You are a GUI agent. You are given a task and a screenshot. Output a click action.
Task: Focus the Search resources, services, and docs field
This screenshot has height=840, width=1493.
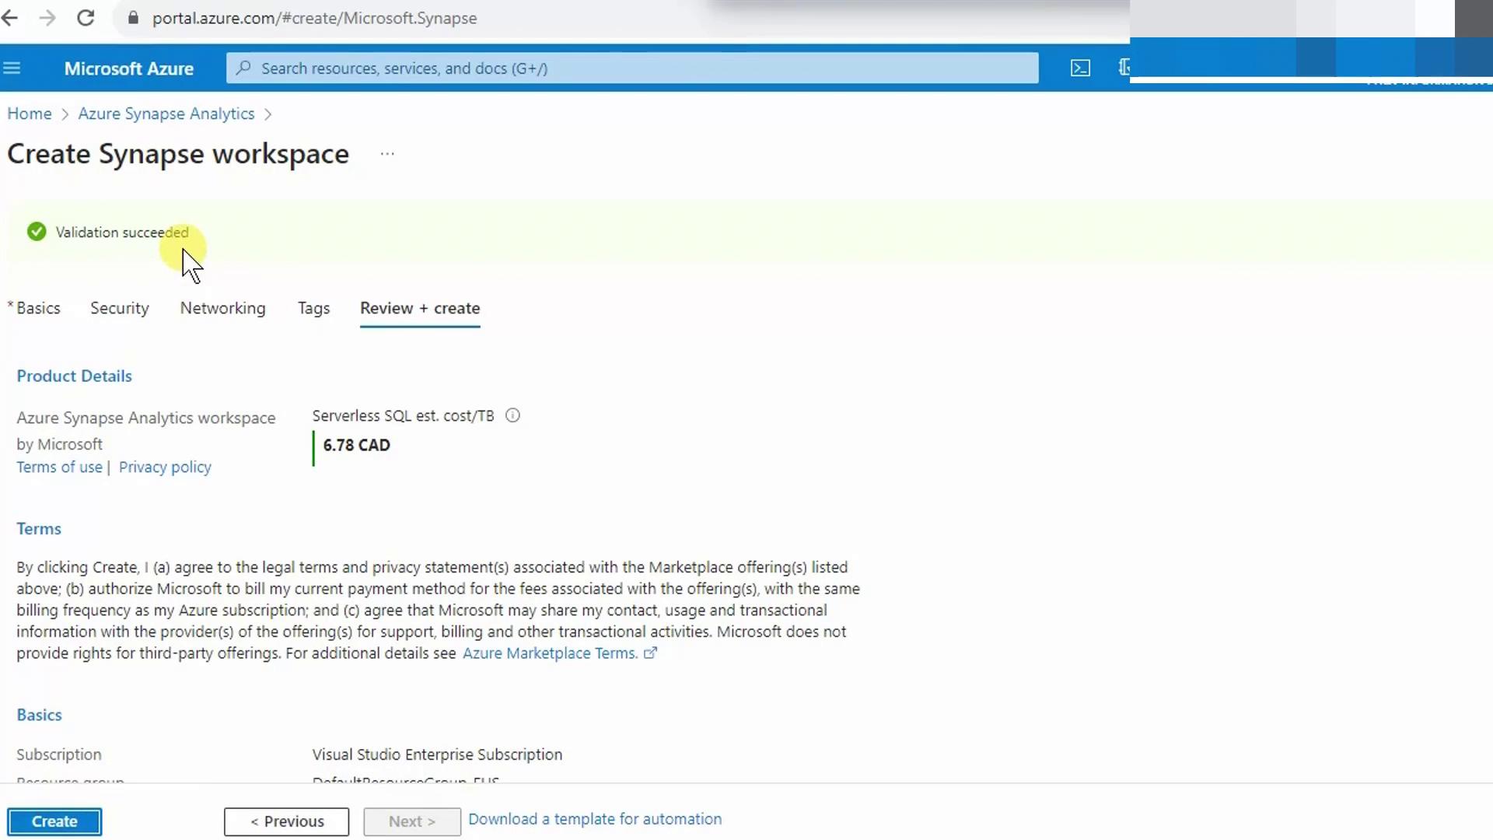pos(631,68)
